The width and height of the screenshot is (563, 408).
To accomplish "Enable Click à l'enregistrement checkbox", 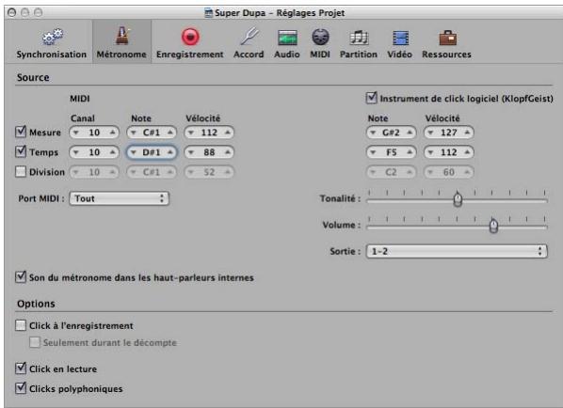I will (x=21, y=325).
